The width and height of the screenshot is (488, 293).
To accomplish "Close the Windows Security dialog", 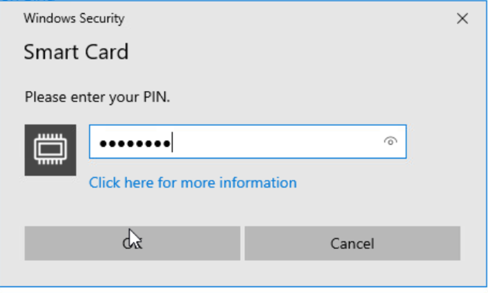I will [x=462, y=19].
